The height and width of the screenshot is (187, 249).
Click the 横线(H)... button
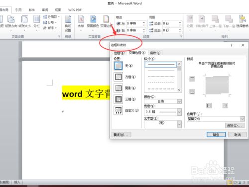[122, 134]
